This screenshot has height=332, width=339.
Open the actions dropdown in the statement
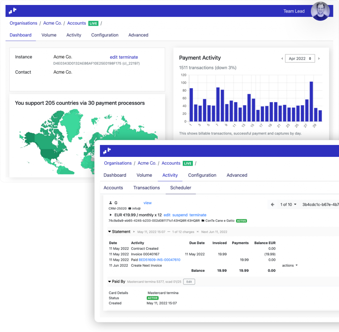click(x=290, y=265)
